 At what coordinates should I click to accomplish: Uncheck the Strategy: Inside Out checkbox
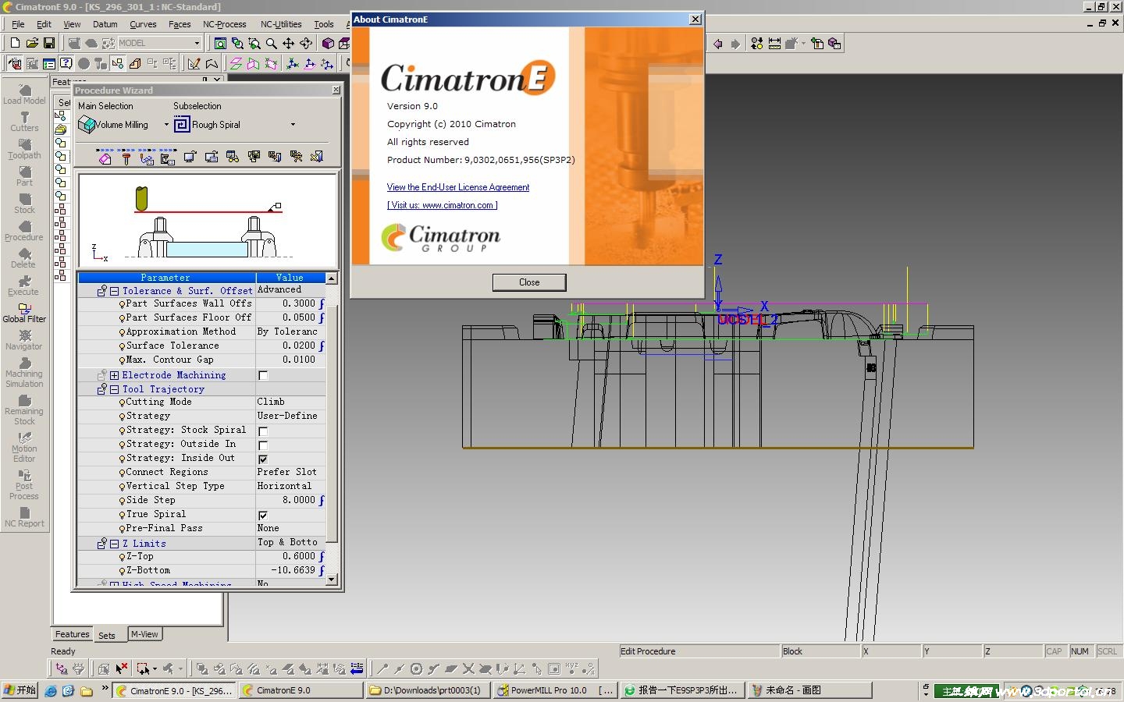click(263, 459)
